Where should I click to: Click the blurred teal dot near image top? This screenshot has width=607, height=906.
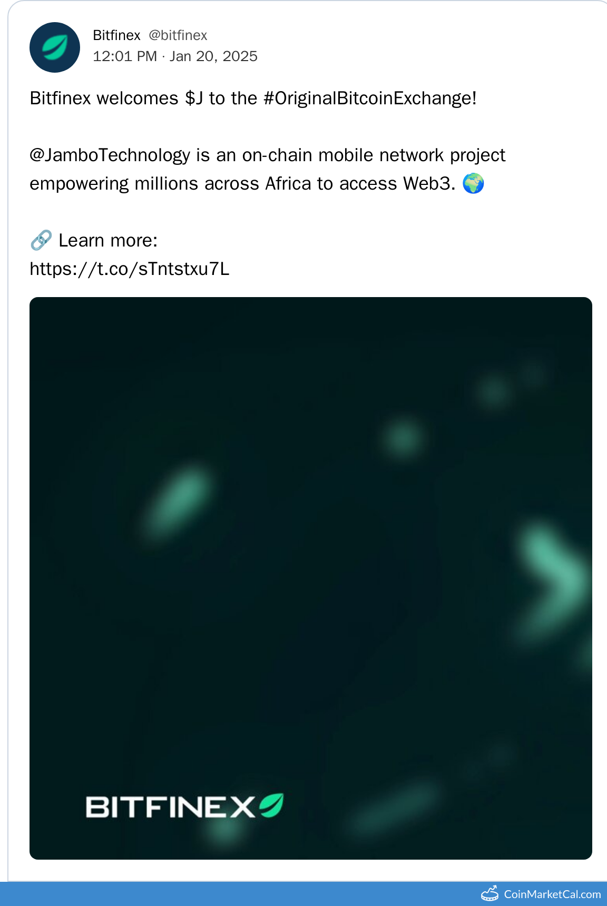404,437
